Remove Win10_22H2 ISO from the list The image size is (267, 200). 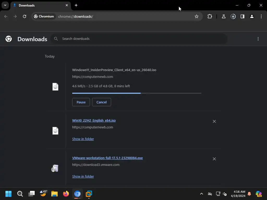[x=214, y=121]
